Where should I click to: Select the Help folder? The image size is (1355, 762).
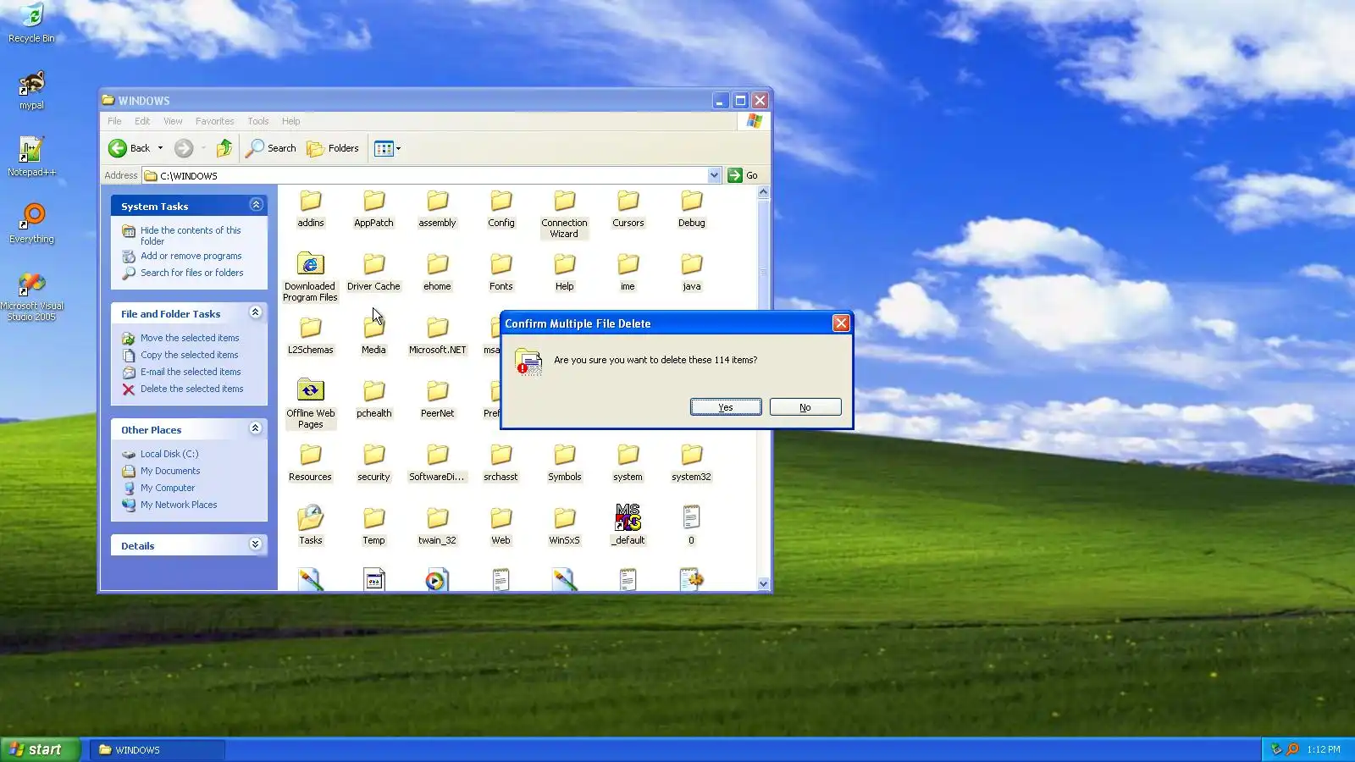pos(565,273)
